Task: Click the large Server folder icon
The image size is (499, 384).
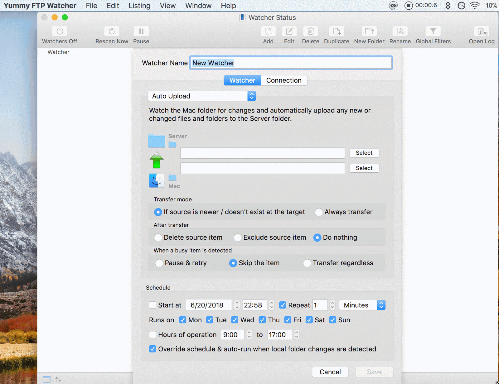Action: click(x=157, y=141)
